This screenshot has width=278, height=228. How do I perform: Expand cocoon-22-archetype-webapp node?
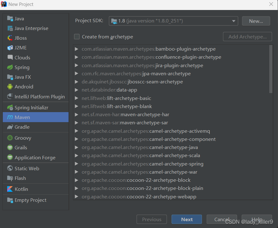77,196
